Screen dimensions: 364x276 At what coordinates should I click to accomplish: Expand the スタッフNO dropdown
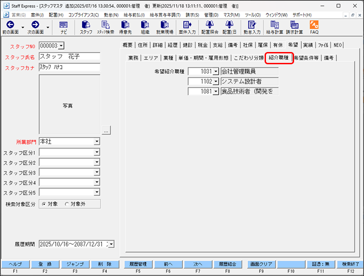pos(61,45)
